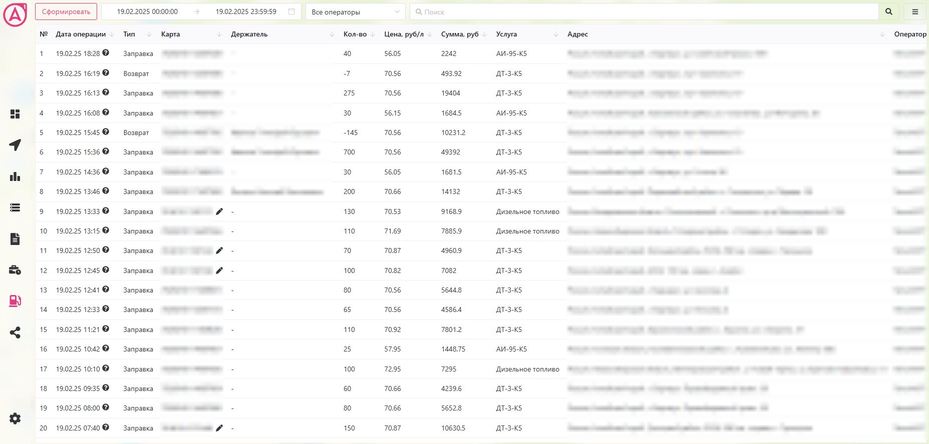Click the pencil edit icon in row 9

219,211
